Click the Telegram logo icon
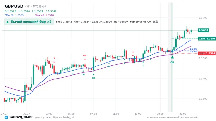The height and width of the screenshot is (121, 216). tap(6, 117)
